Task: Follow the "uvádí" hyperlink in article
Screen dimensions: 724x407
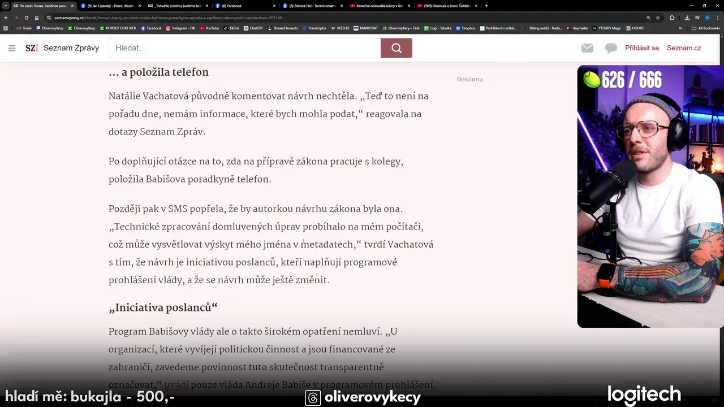Action: tap(176, 385)
